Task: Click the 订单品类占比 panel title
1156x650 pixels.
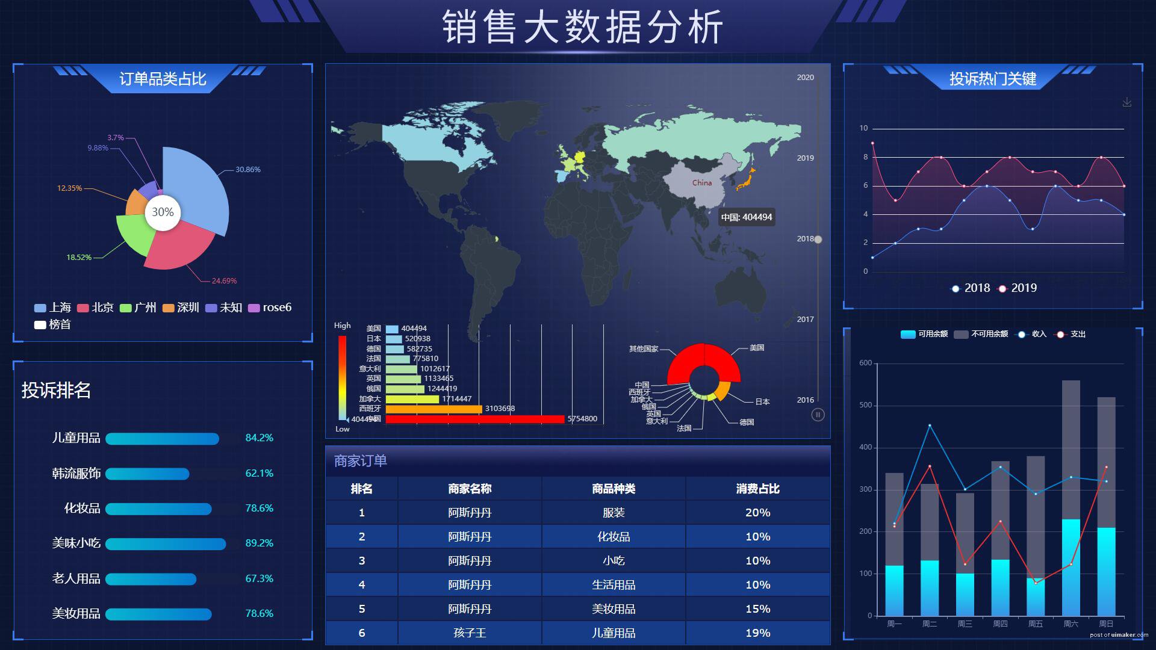Action: coord(163,79)
